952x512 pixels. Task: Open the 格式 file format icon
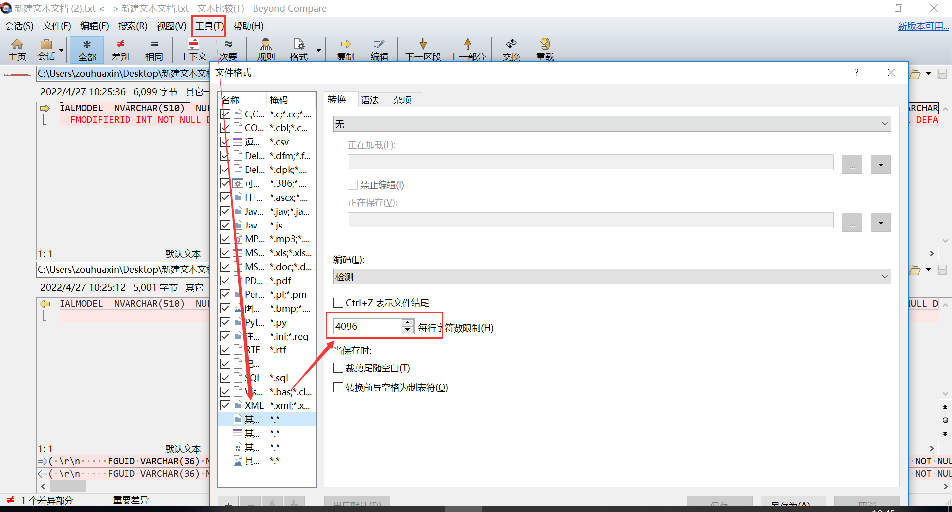pos(299,50)
